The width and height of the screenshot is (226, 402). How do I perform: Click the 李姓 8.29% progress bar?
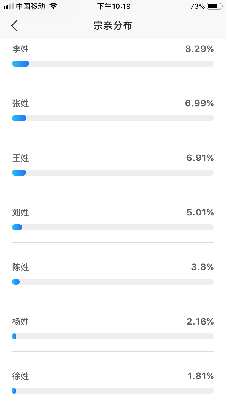click(113, 64)
